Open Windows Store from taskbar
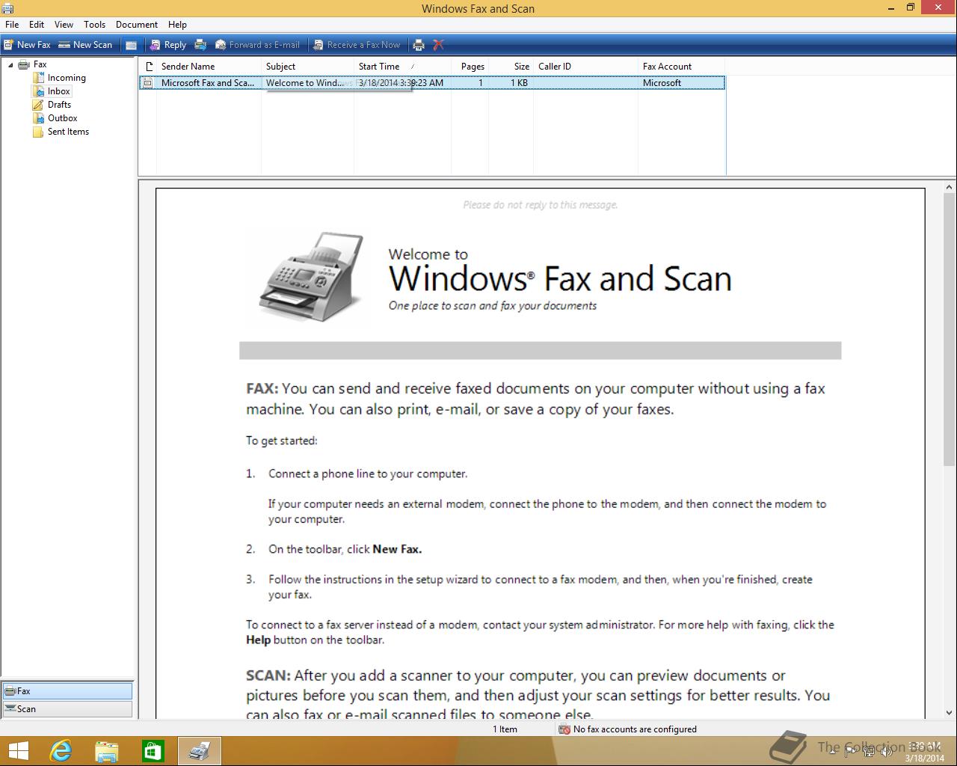The image size is (957, 766). coord(153,751)
